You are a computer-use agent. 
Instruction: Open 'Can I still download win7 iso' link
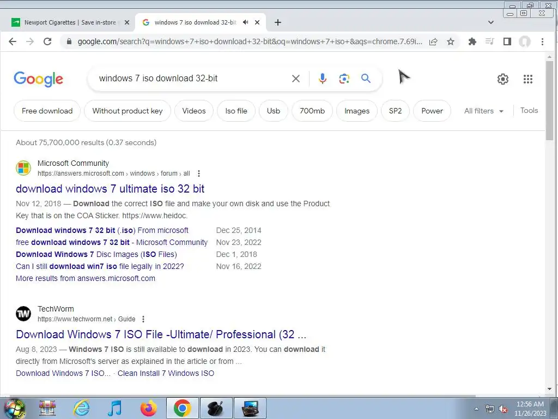pos(100,266)
